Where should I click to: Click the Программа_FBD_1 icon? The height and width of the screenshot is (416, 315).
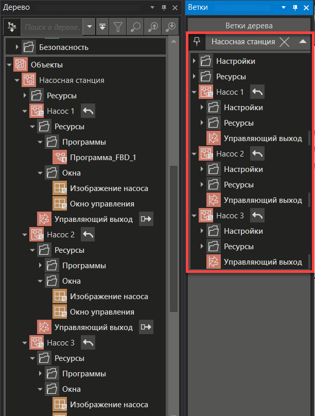60,158
